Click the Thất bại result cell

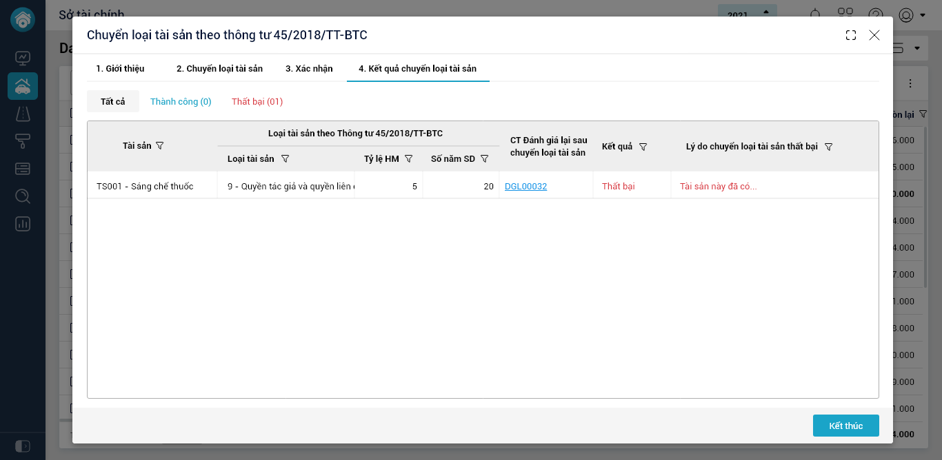[632, 185]
